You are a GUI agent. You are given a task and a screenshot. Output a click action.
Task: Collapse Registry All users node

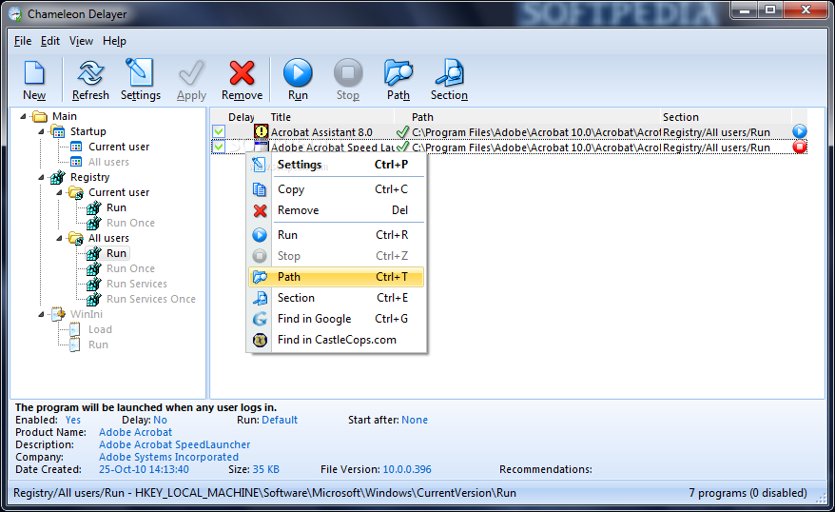coord(59,238)
